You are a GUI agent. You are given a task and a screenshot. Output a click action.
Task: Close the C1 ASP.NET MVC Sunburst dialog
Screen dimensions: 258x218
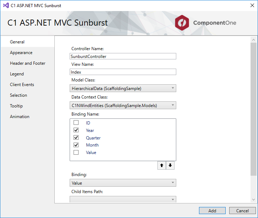(252, 5)
